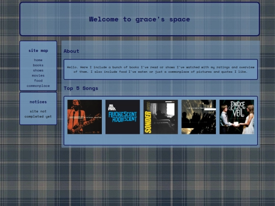
Task: Click the 'notices' sidebar title
Action: click(x=38, y=102)
